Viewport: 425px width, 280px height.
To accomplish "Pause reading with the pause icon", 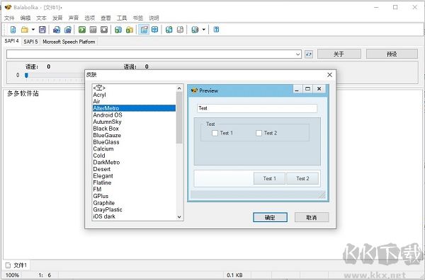I will tap(93, 30).
